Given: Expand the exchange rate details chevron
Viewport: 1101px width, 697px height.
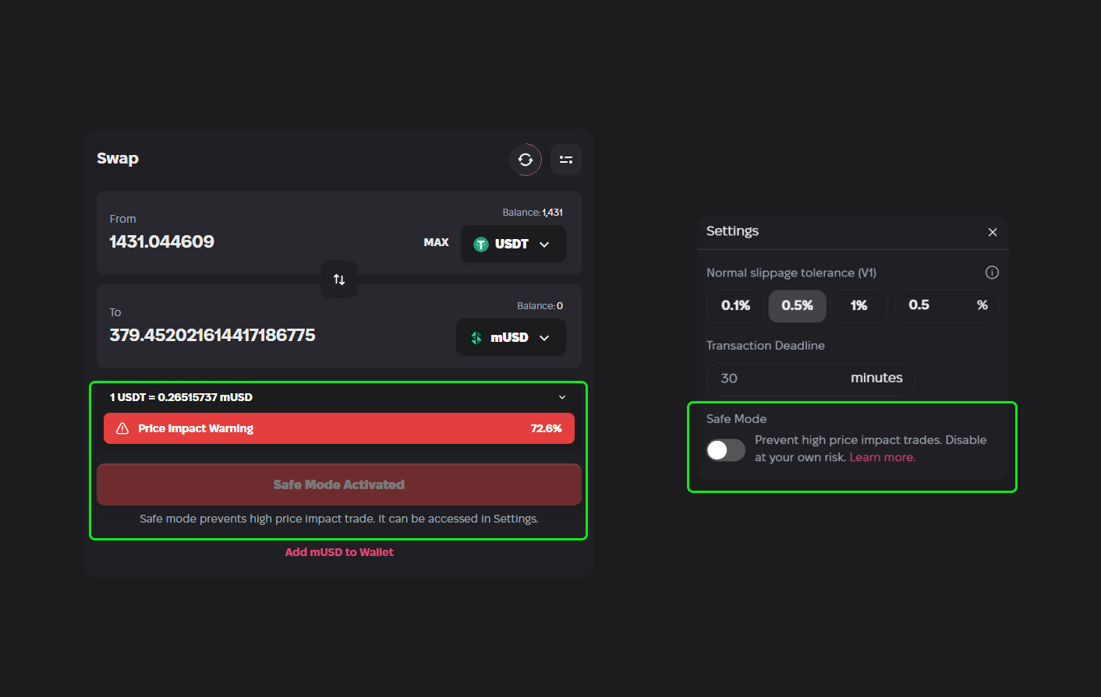Looking at the screenshot, I should click(562, 397).
